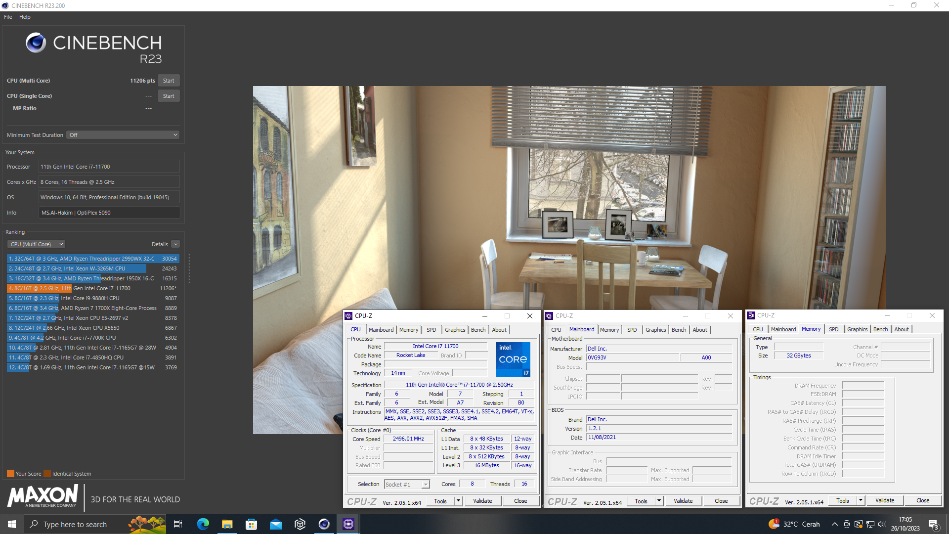This screenshot has height=534, width=949.
Task: Switch to CPU-Z taskbar icon
Action: [x=348, y=524]
